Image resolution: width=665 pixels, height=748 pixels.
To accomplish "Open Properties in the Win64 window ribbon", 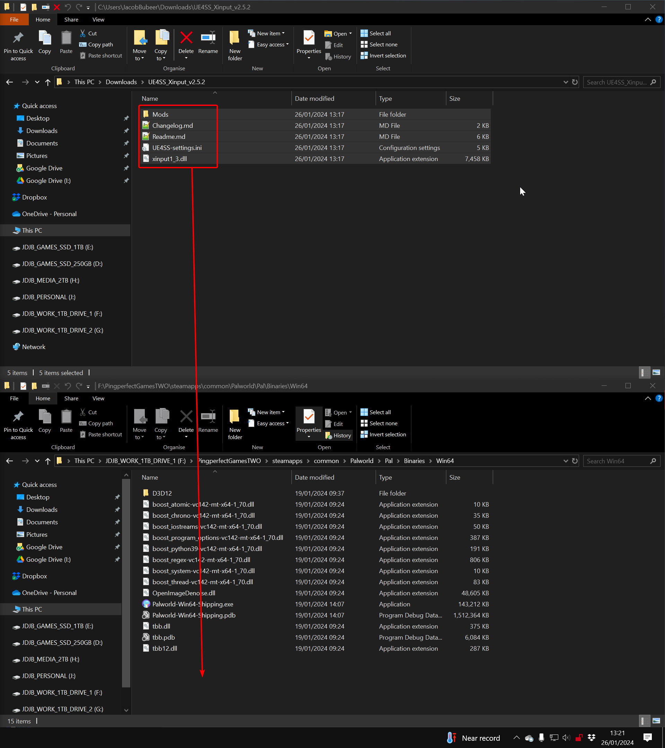I will (309, 418).
